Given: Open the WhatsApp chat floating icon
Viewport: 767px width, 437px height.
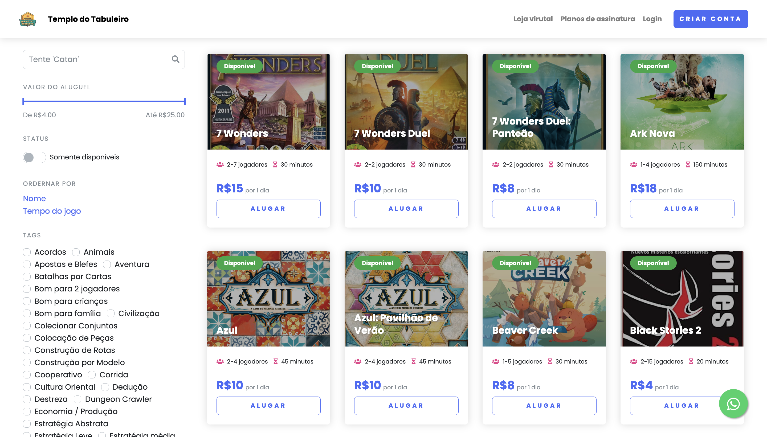Looking at the screenshot, I should pos(733,404).
